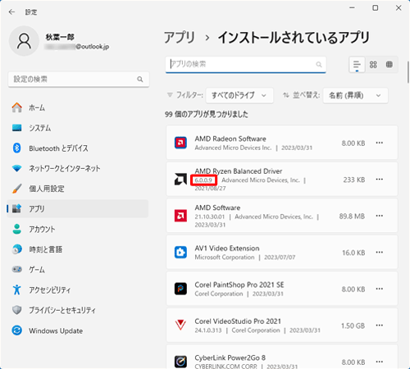Image resolution: width=410 pixels, height=369 pixels.
Task: Switch to tile table view layout
Action: click(x=389, y=65)
